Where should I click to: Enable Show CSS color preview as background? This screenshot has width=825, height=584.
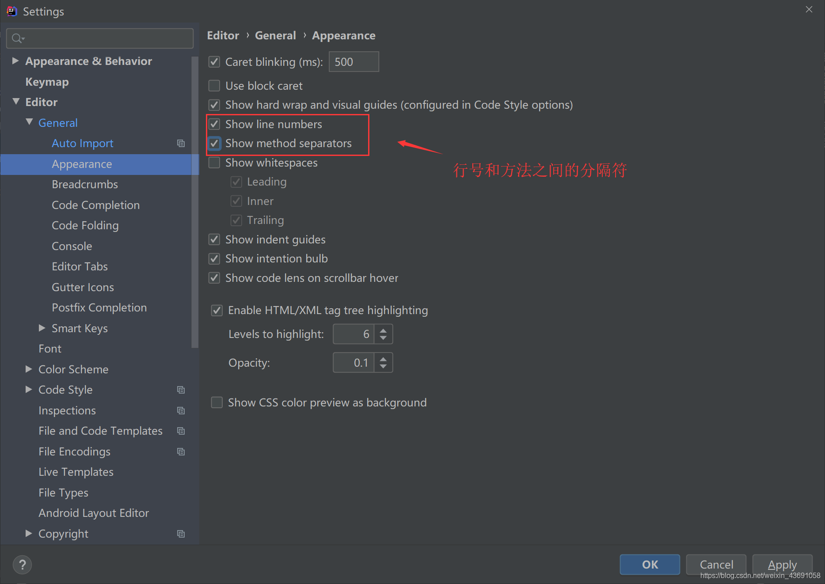(x=217, y=402)
